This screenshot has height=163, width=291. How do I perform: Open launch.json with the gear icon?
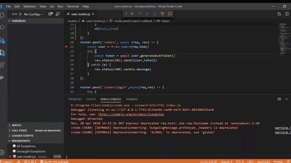[x=50, y=14]
